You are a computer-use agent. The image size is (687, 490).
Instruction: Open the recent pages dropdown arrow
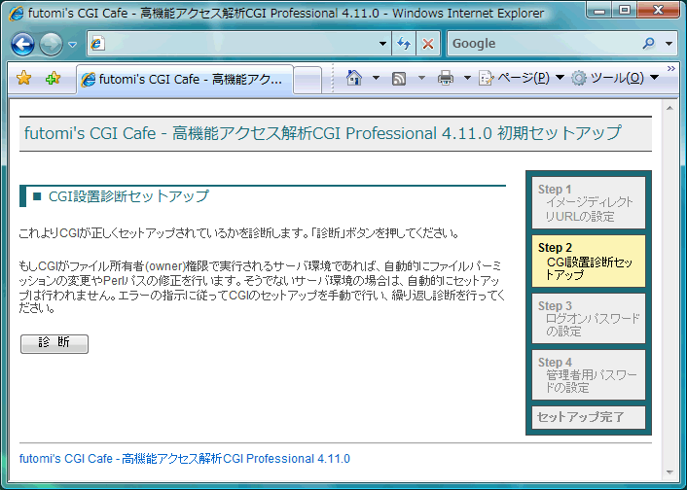coord(73,45)
